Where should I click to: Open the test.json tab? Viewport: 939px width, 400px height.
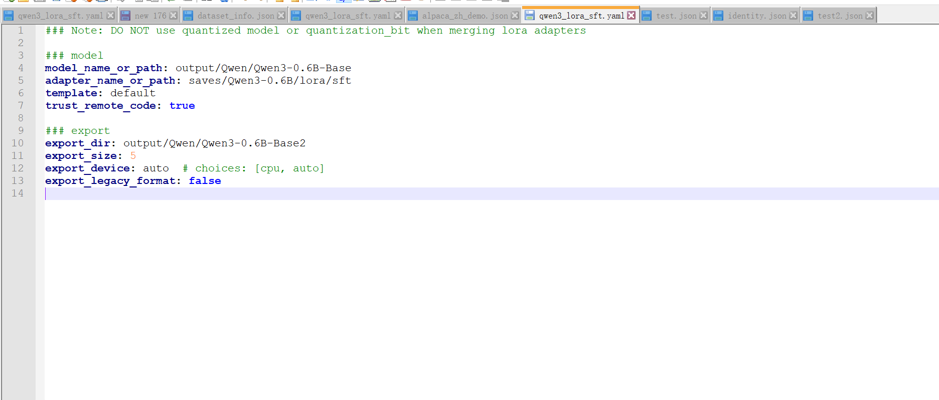tap(676, 16)
